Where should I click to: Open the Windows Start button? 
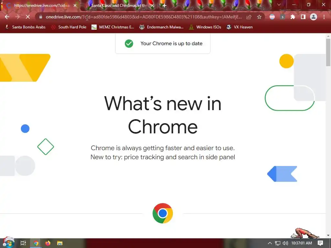[8, 243]
